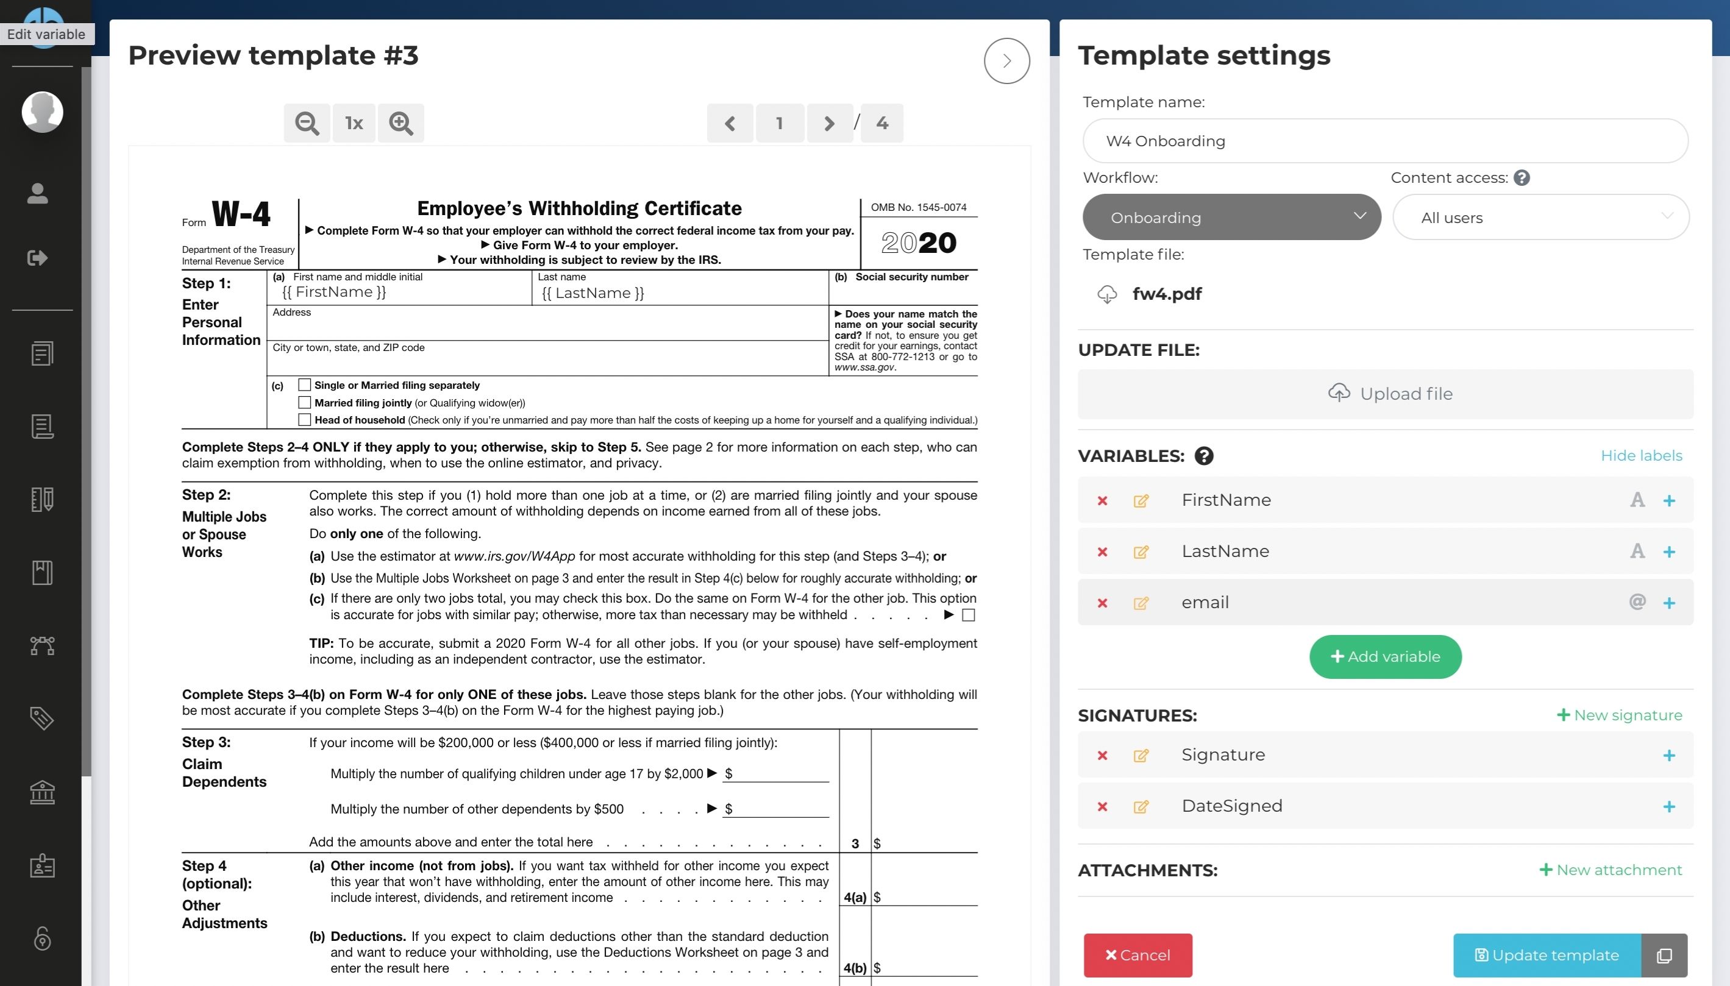Click the Template name input field

pos(1384,141)
